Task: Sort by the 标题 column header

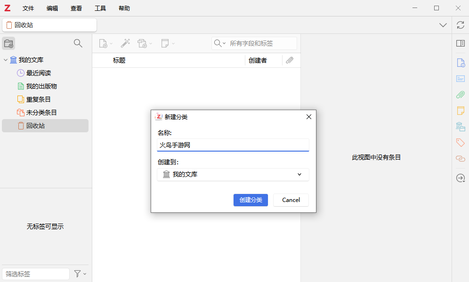Action: [x=119, y=60]
